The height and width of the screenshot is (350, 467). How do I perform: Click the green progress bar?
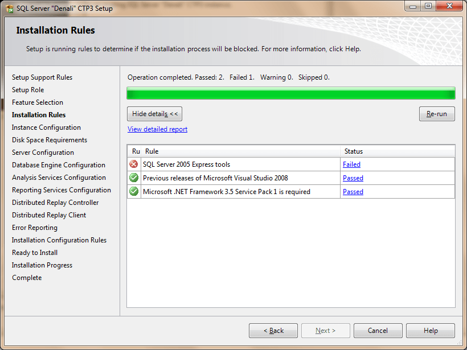(291, 93)
